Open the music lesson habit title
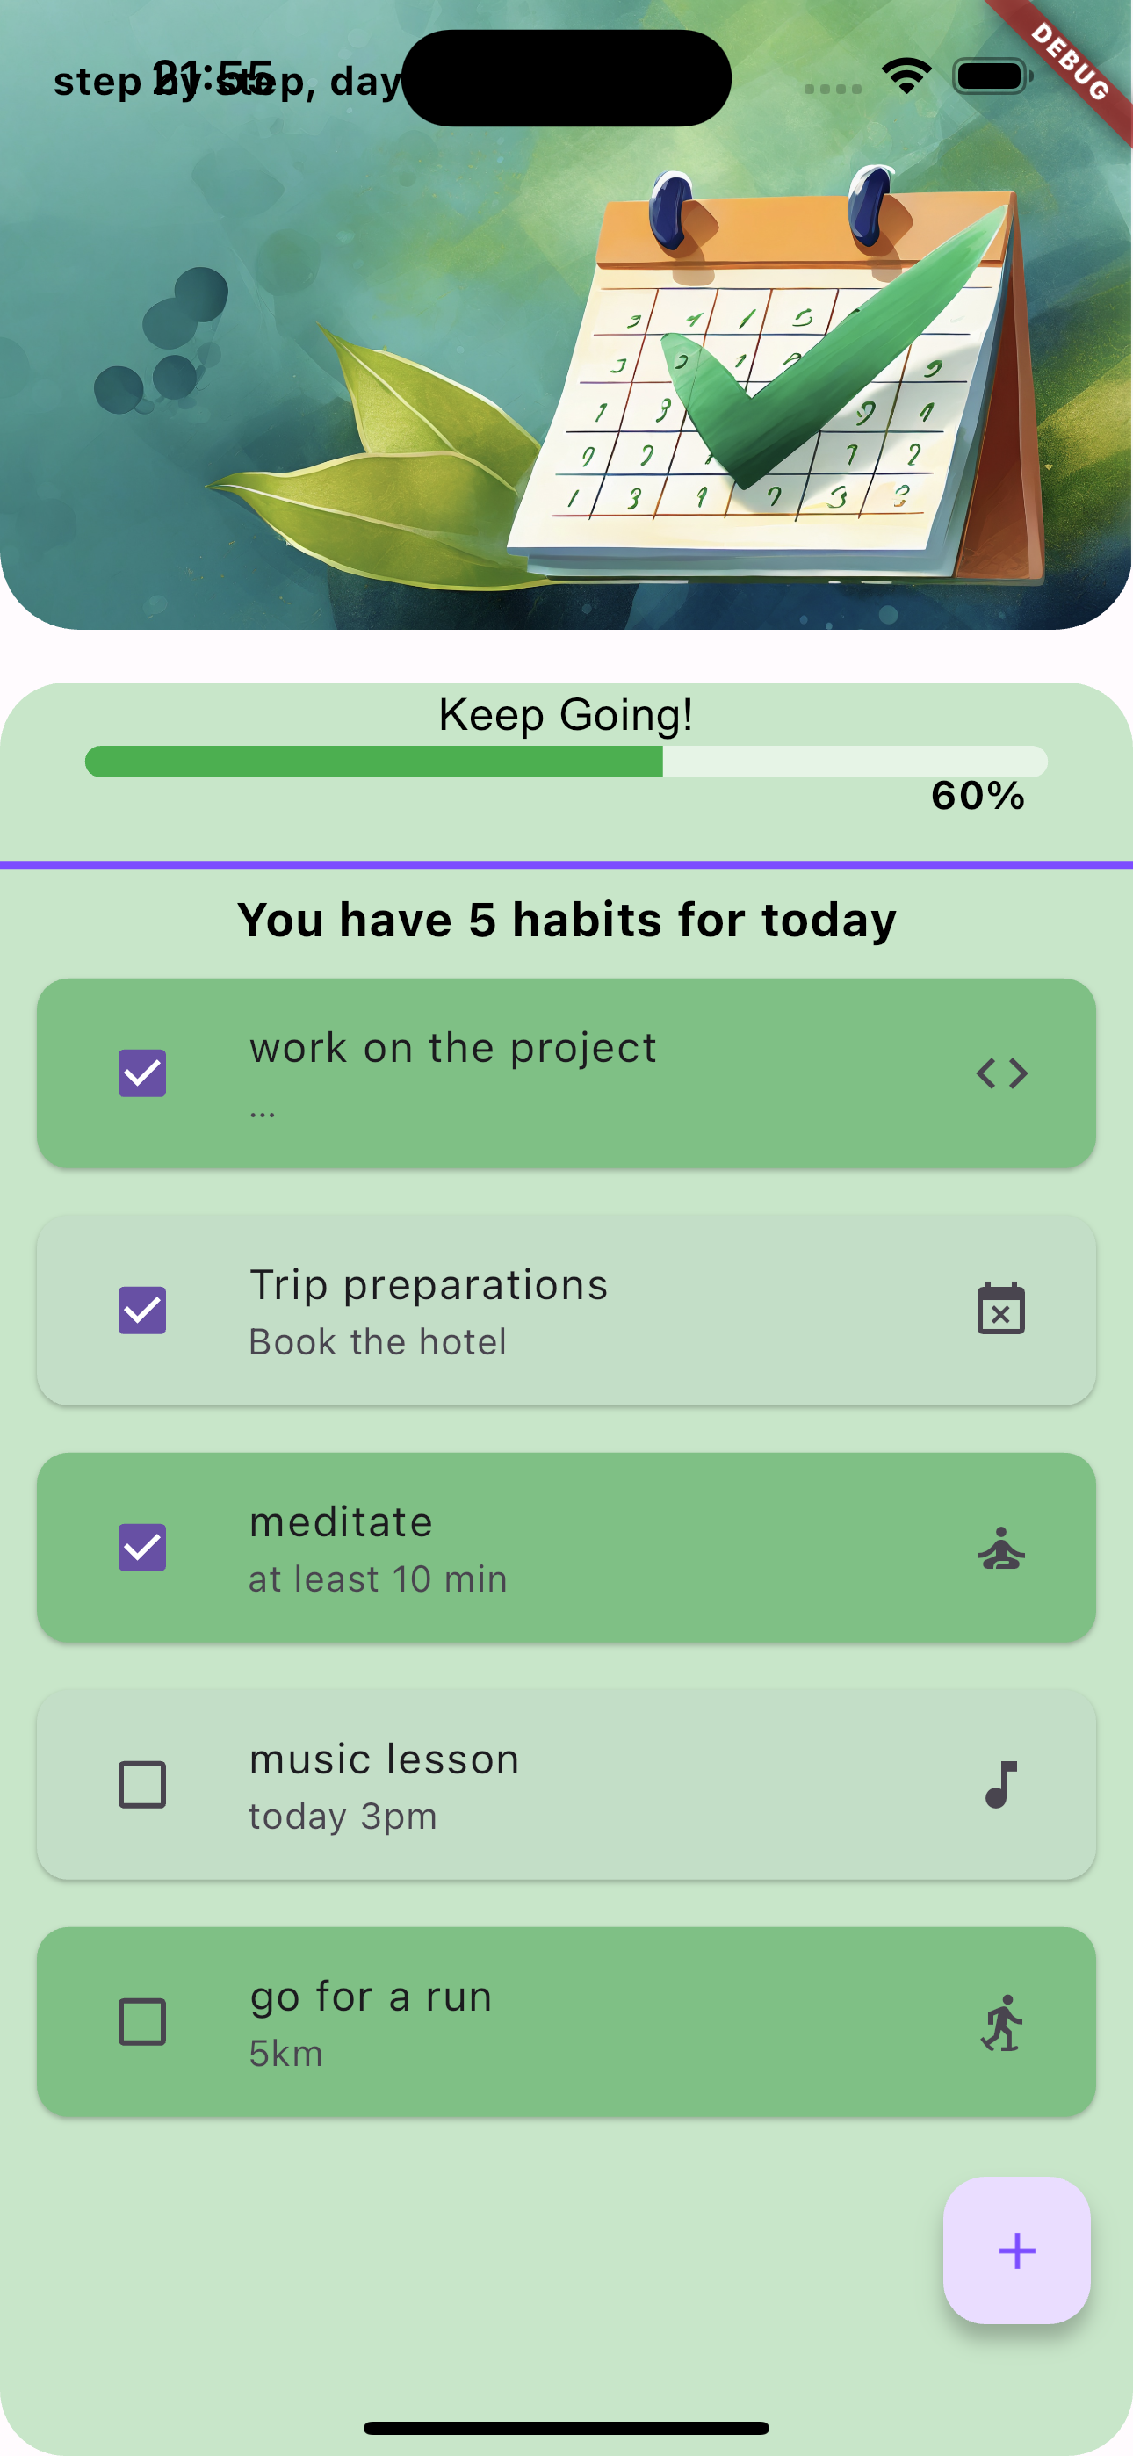Viewport: 1133px width, 2456px height. (384, 1759)
